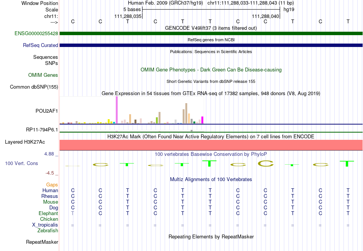The width and height of the screenshot is (363, 251).
Task: Click the Sequences SNPs track label
Action: pyautogui.click(x=45, y=60)
